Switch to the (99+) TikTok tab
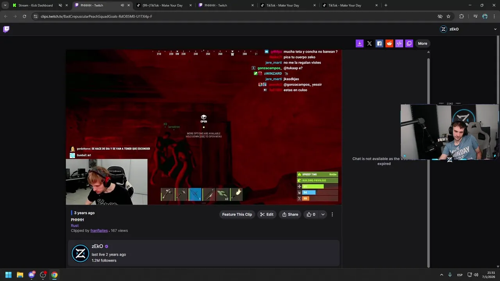Image resolution: width=500 pixels, height=281 pixels. pos(162,5)
